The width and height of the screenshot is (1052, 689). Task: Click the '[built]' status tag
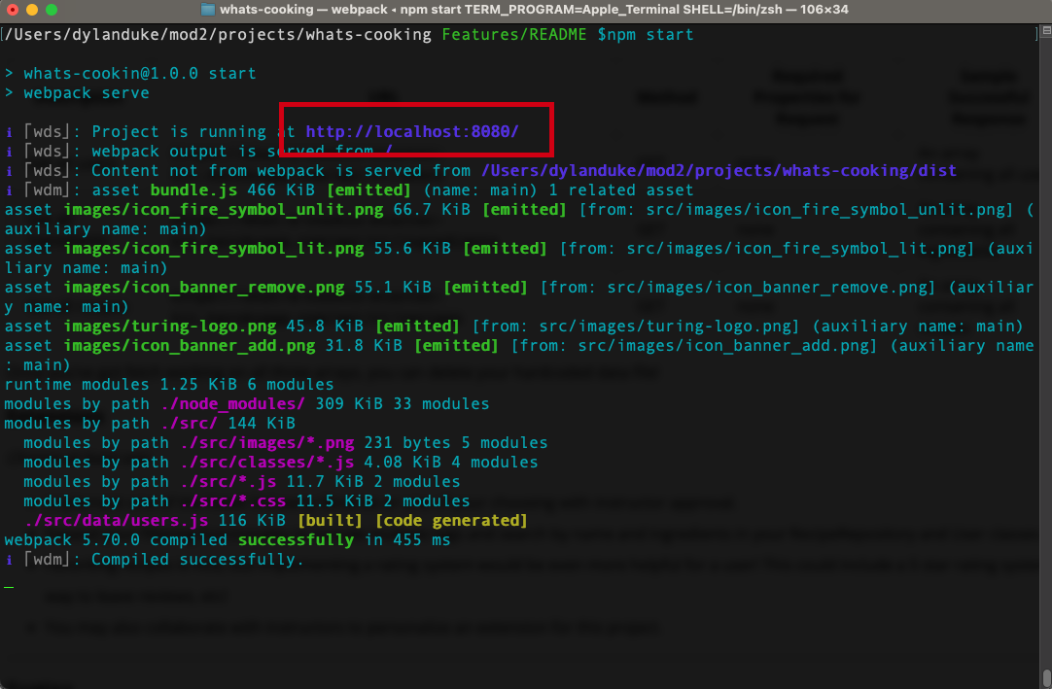click(330, 521)
